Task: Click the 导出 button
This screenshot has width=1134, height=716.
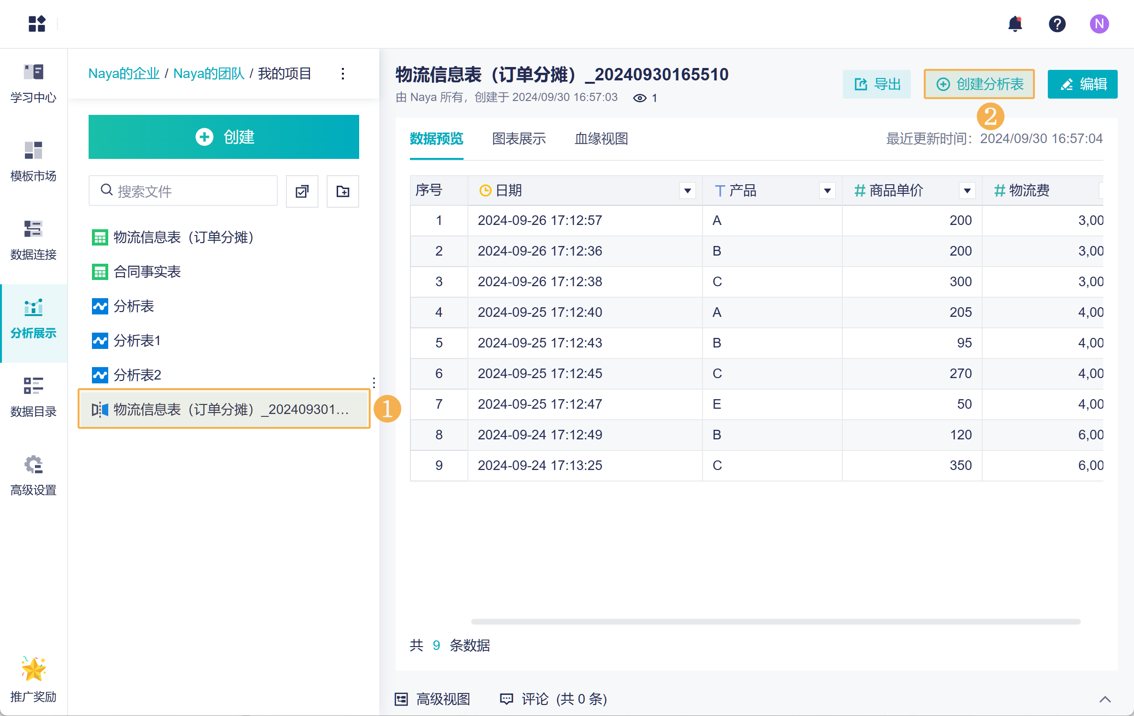Action: 877,84
